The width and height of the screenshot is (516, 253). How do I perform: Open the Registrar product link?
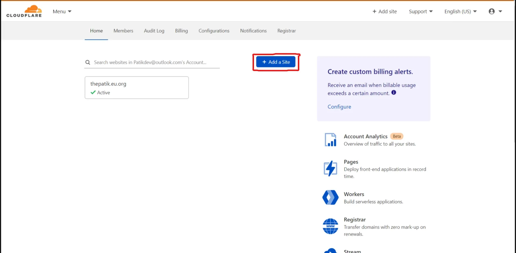point(355,220)
